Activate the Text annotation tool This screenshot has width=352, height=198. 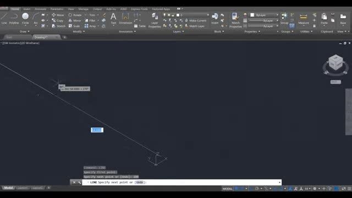113,18
